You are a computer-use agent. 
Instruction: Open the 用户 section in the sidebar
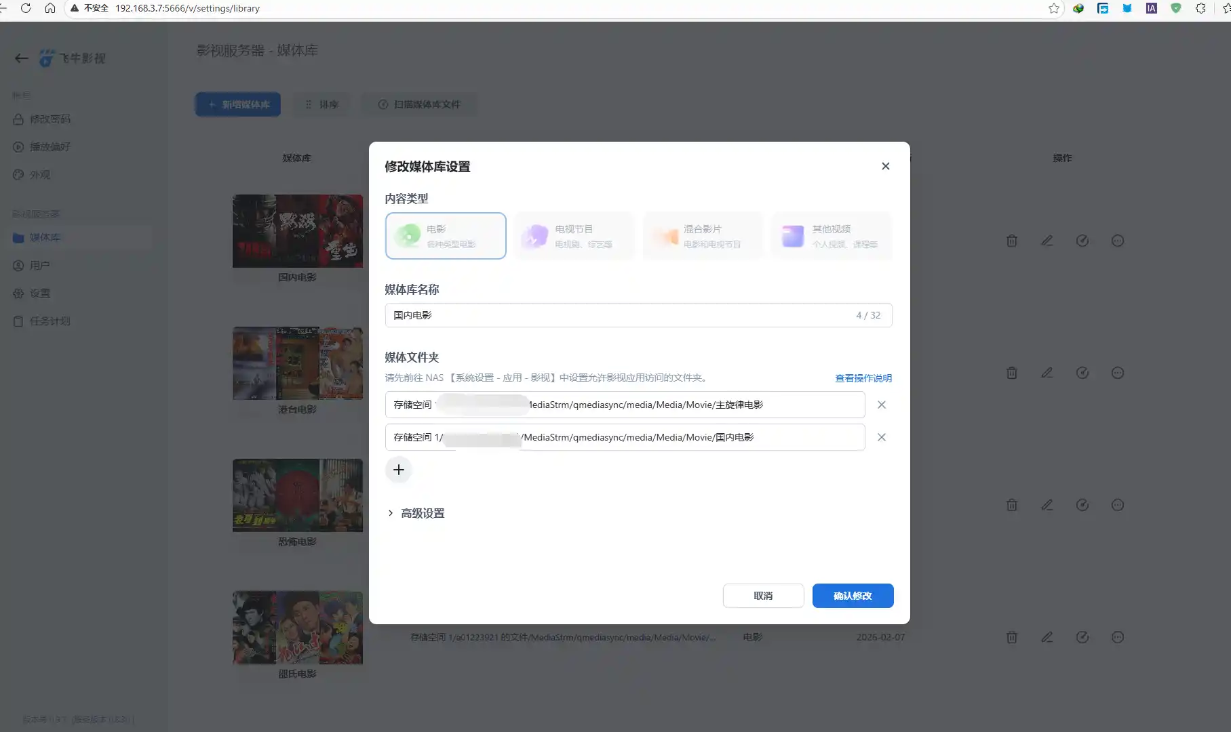tap(39, 265)
